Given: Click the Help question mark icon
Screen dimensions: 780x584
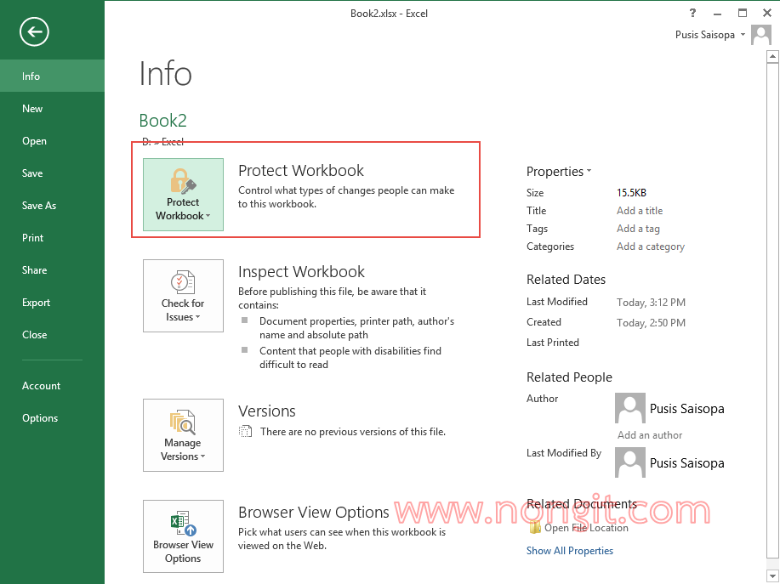Looking at the screenshot, I should (x=693, y=13).
